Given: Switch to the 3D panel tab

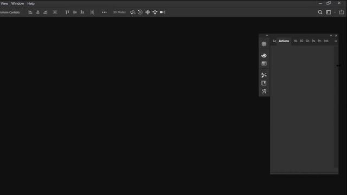Looking at the screenshot, I should coord(301,41).
